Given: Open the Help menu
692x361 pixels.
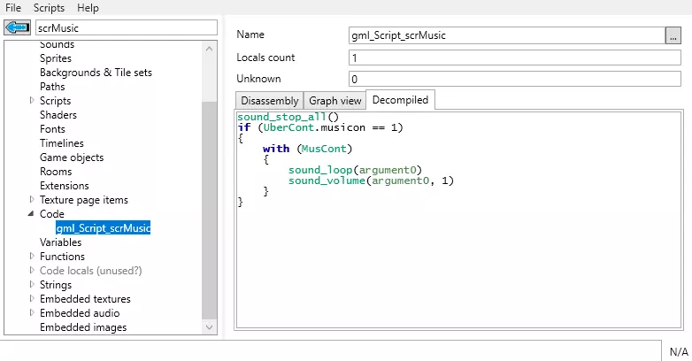Looking at the screenshot, I should [88, 7].
